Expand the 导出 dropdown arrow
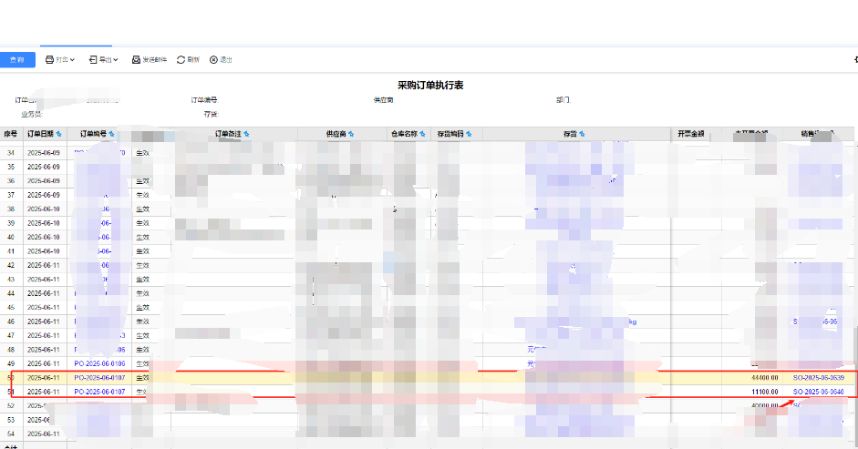Screen dimensions: 858x449 pyautogui.click(x=117, y=60)
